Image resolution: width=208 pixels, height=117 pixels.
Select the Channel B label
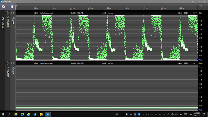pos(8,72)
